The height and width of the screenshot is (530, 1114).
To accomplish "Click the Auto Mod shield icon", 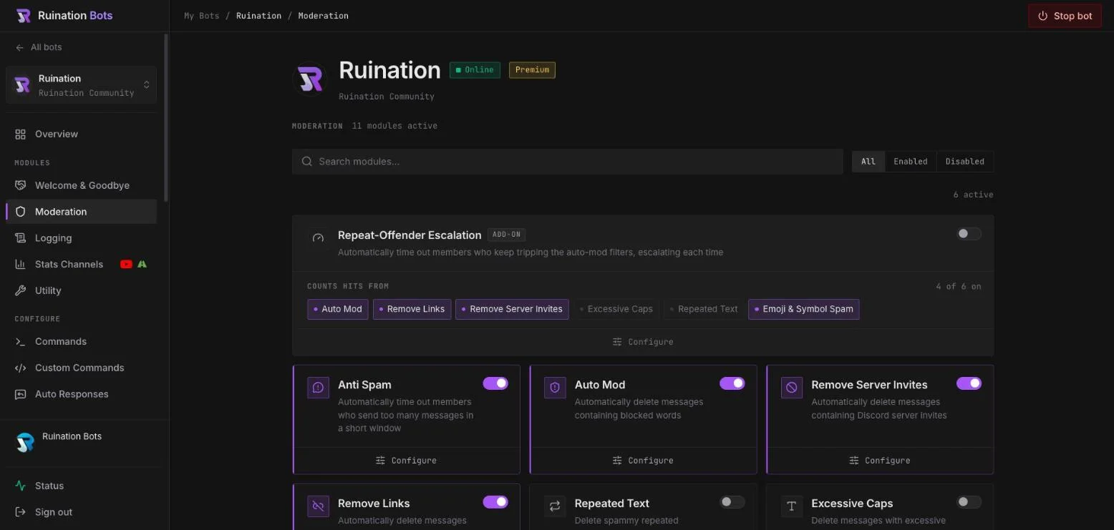I will click(x=555, y=388).
